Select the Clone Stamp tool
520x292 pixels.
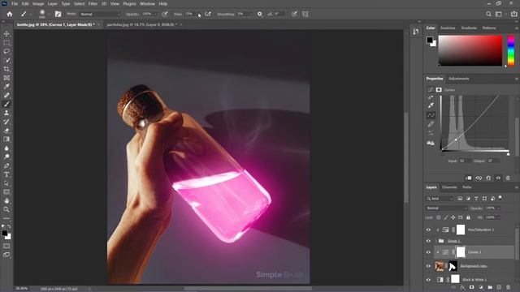6,113
